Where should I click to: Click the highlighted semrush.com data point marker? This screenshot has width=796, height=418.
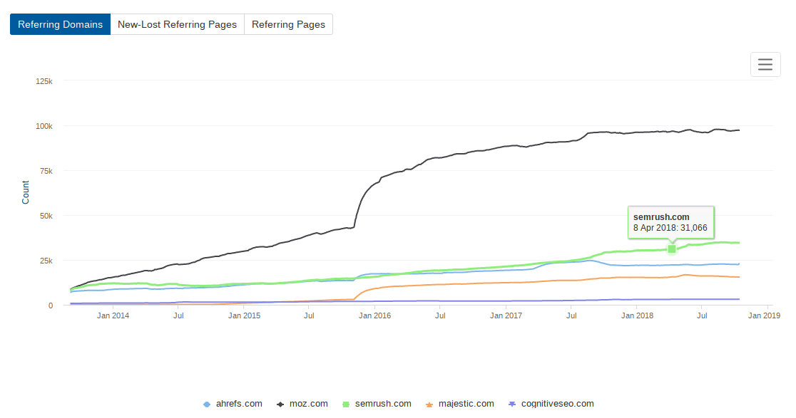point(672,249)
